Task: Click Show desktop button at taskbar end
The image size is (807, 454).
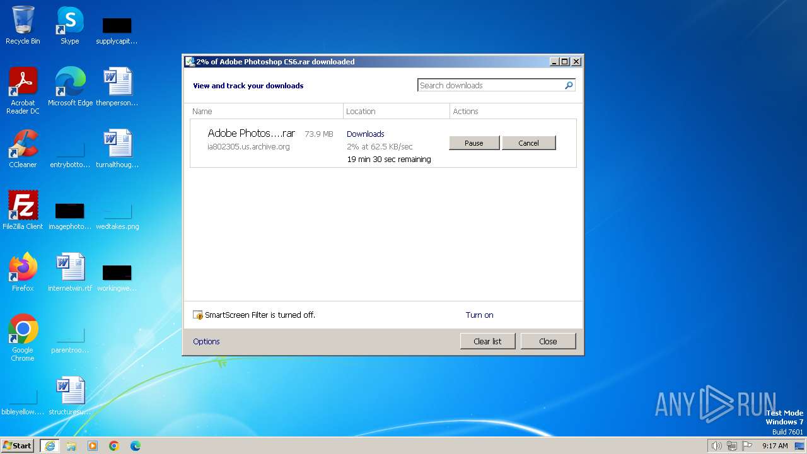Action: click(x=799, y=446)
